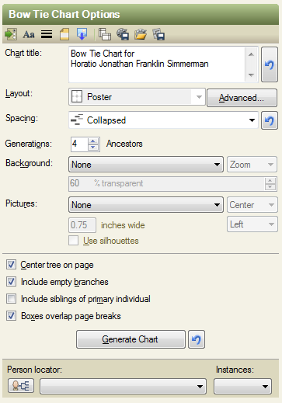Uncheck Center tree on page
This screenshot has width=282, height=403.
pos(11,265)
